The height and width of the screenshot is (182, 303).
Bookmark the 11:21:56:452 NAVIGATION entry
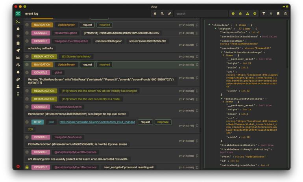[x=197, y=65]
